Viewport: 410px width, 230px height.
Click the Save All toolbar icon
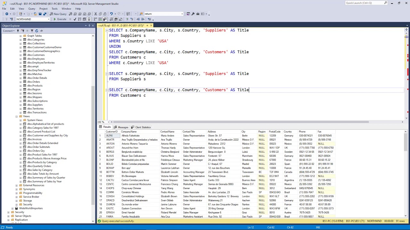(45, 14)
